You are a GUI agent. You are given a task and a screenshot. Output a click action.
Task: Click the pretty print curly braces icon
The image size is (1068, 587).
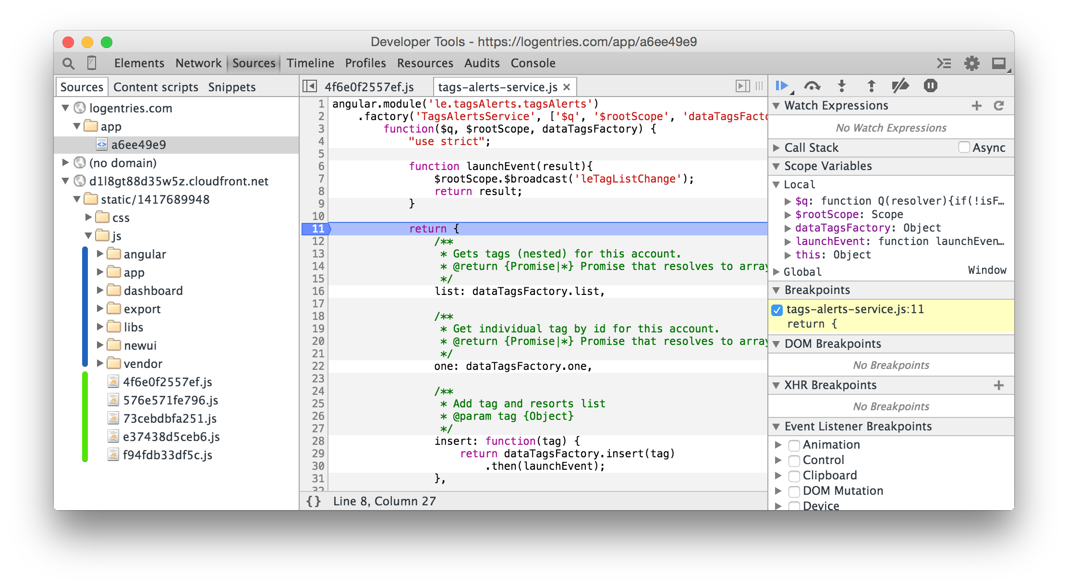click(314, 501)
